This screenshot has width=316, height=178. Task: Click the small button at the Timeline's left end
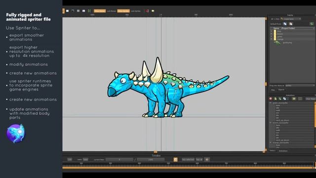70,159
